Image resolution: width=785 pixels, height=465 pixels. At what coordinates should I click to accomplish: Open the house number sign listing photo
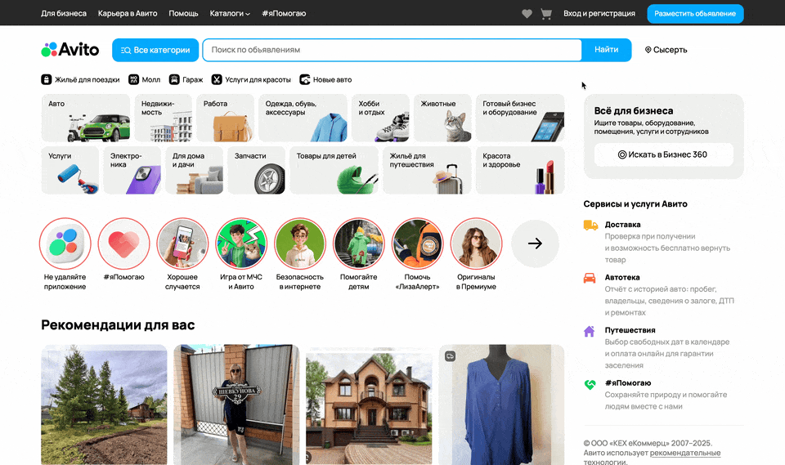pos(236,405)
